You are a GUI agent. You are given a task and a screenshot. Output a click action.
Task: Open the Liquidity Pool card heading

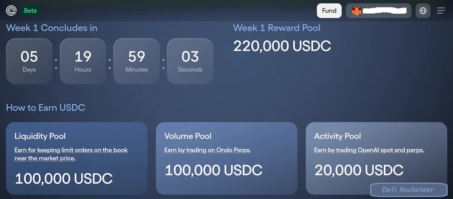click(x=40, y=136)
